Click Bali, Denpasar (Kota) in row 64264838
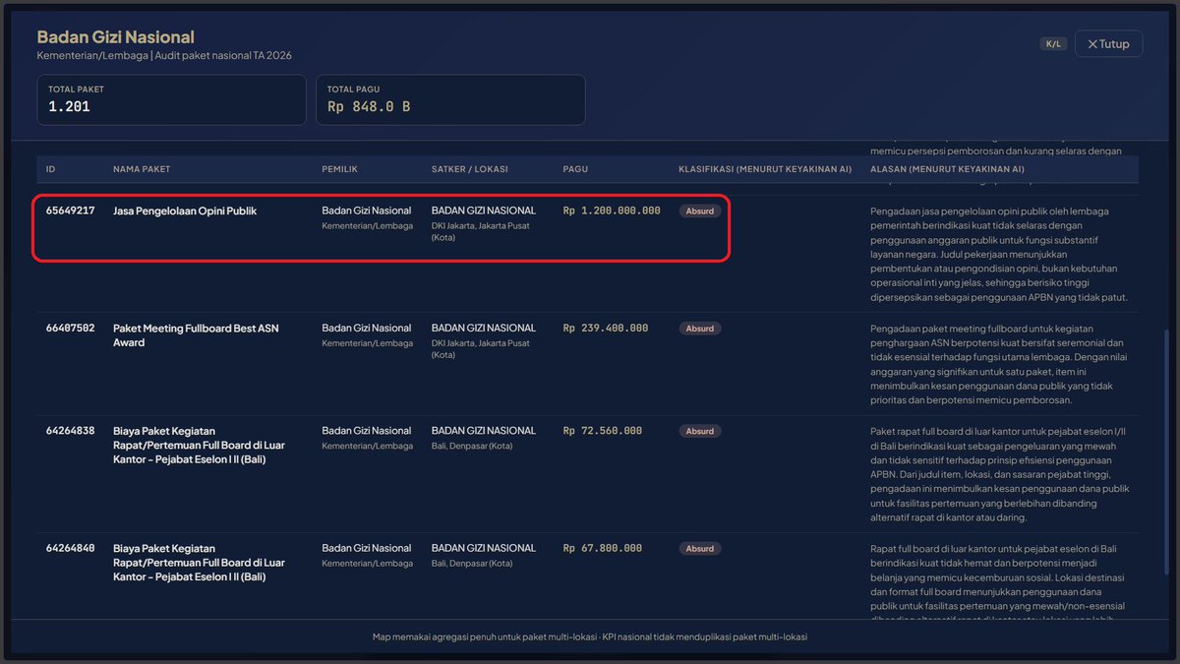 pos(472,446)
